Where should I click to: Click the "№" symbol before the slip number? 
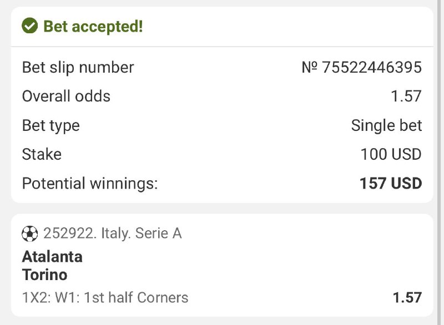[309, 68]
